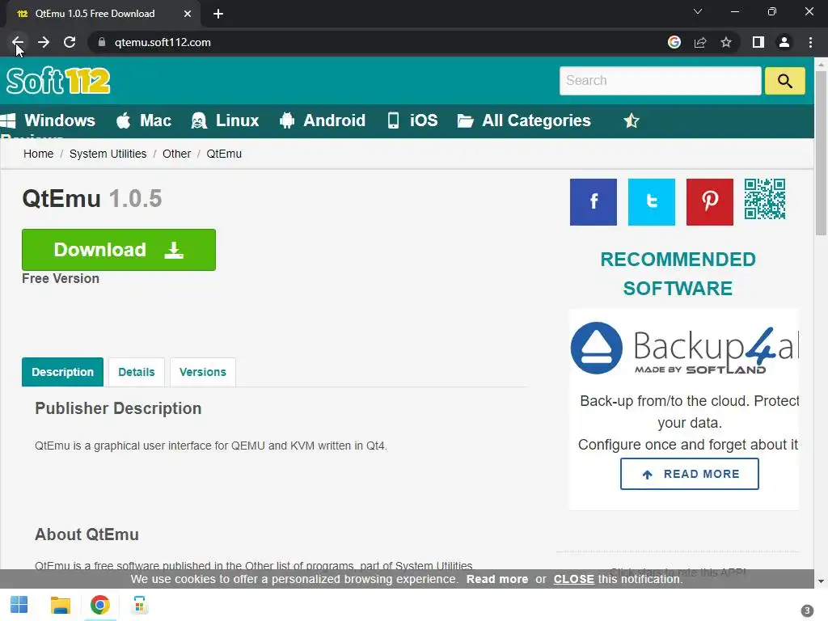This screenshot has height=621, width=828.
Task: Share on Facebook icon
Action: click(594, 201)
